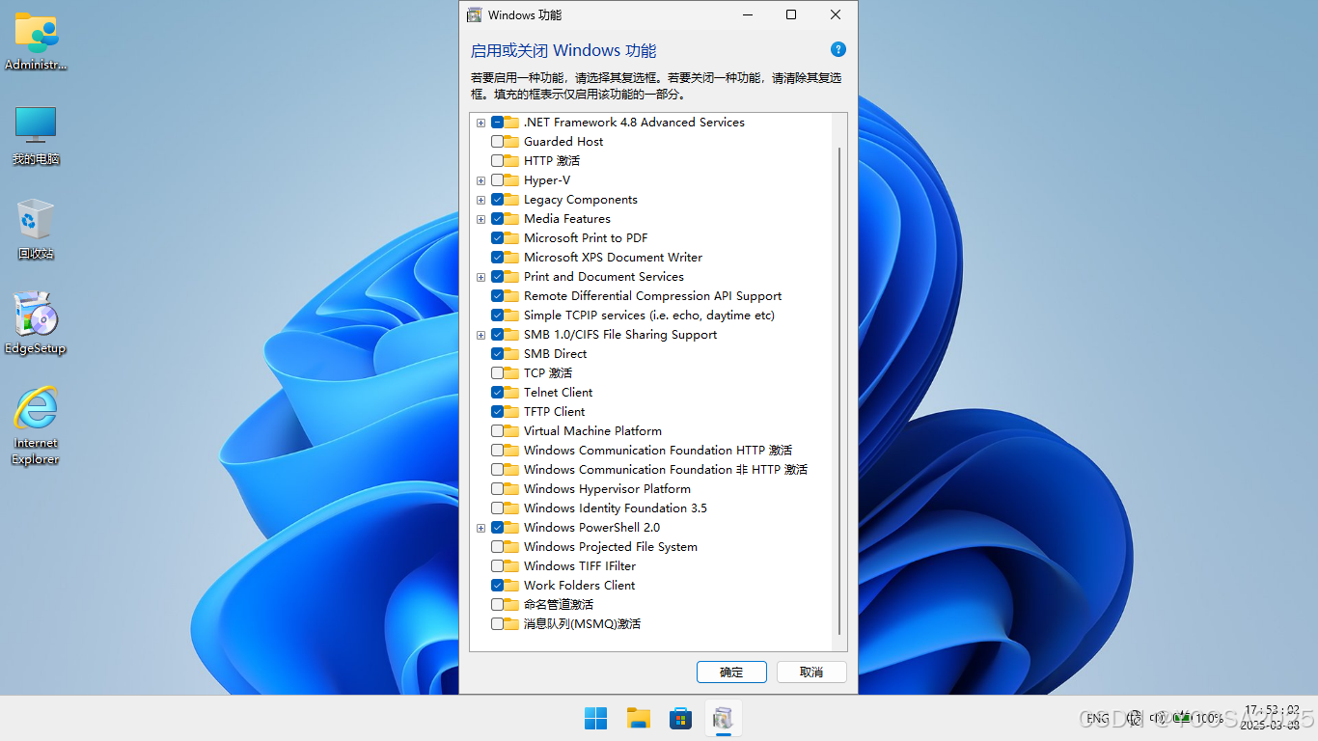Expand the Legacy Components node
1318x741 pixels.
[481, 200]
